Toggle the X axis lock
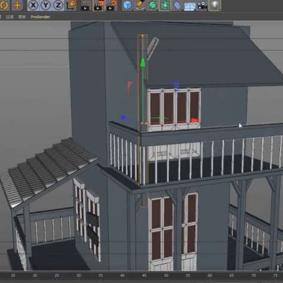The height and width of the screenshot is (283, 283). (33, 5)
